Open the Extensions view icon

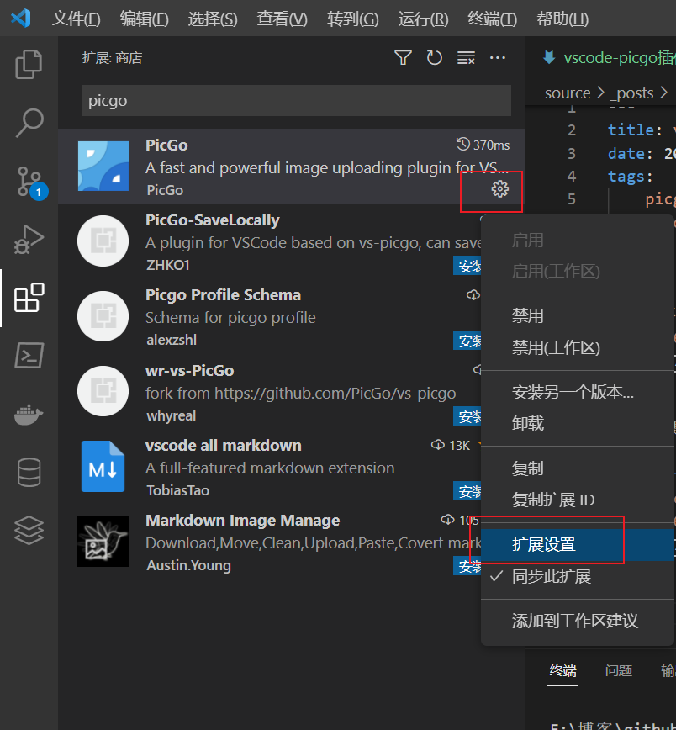29,298
